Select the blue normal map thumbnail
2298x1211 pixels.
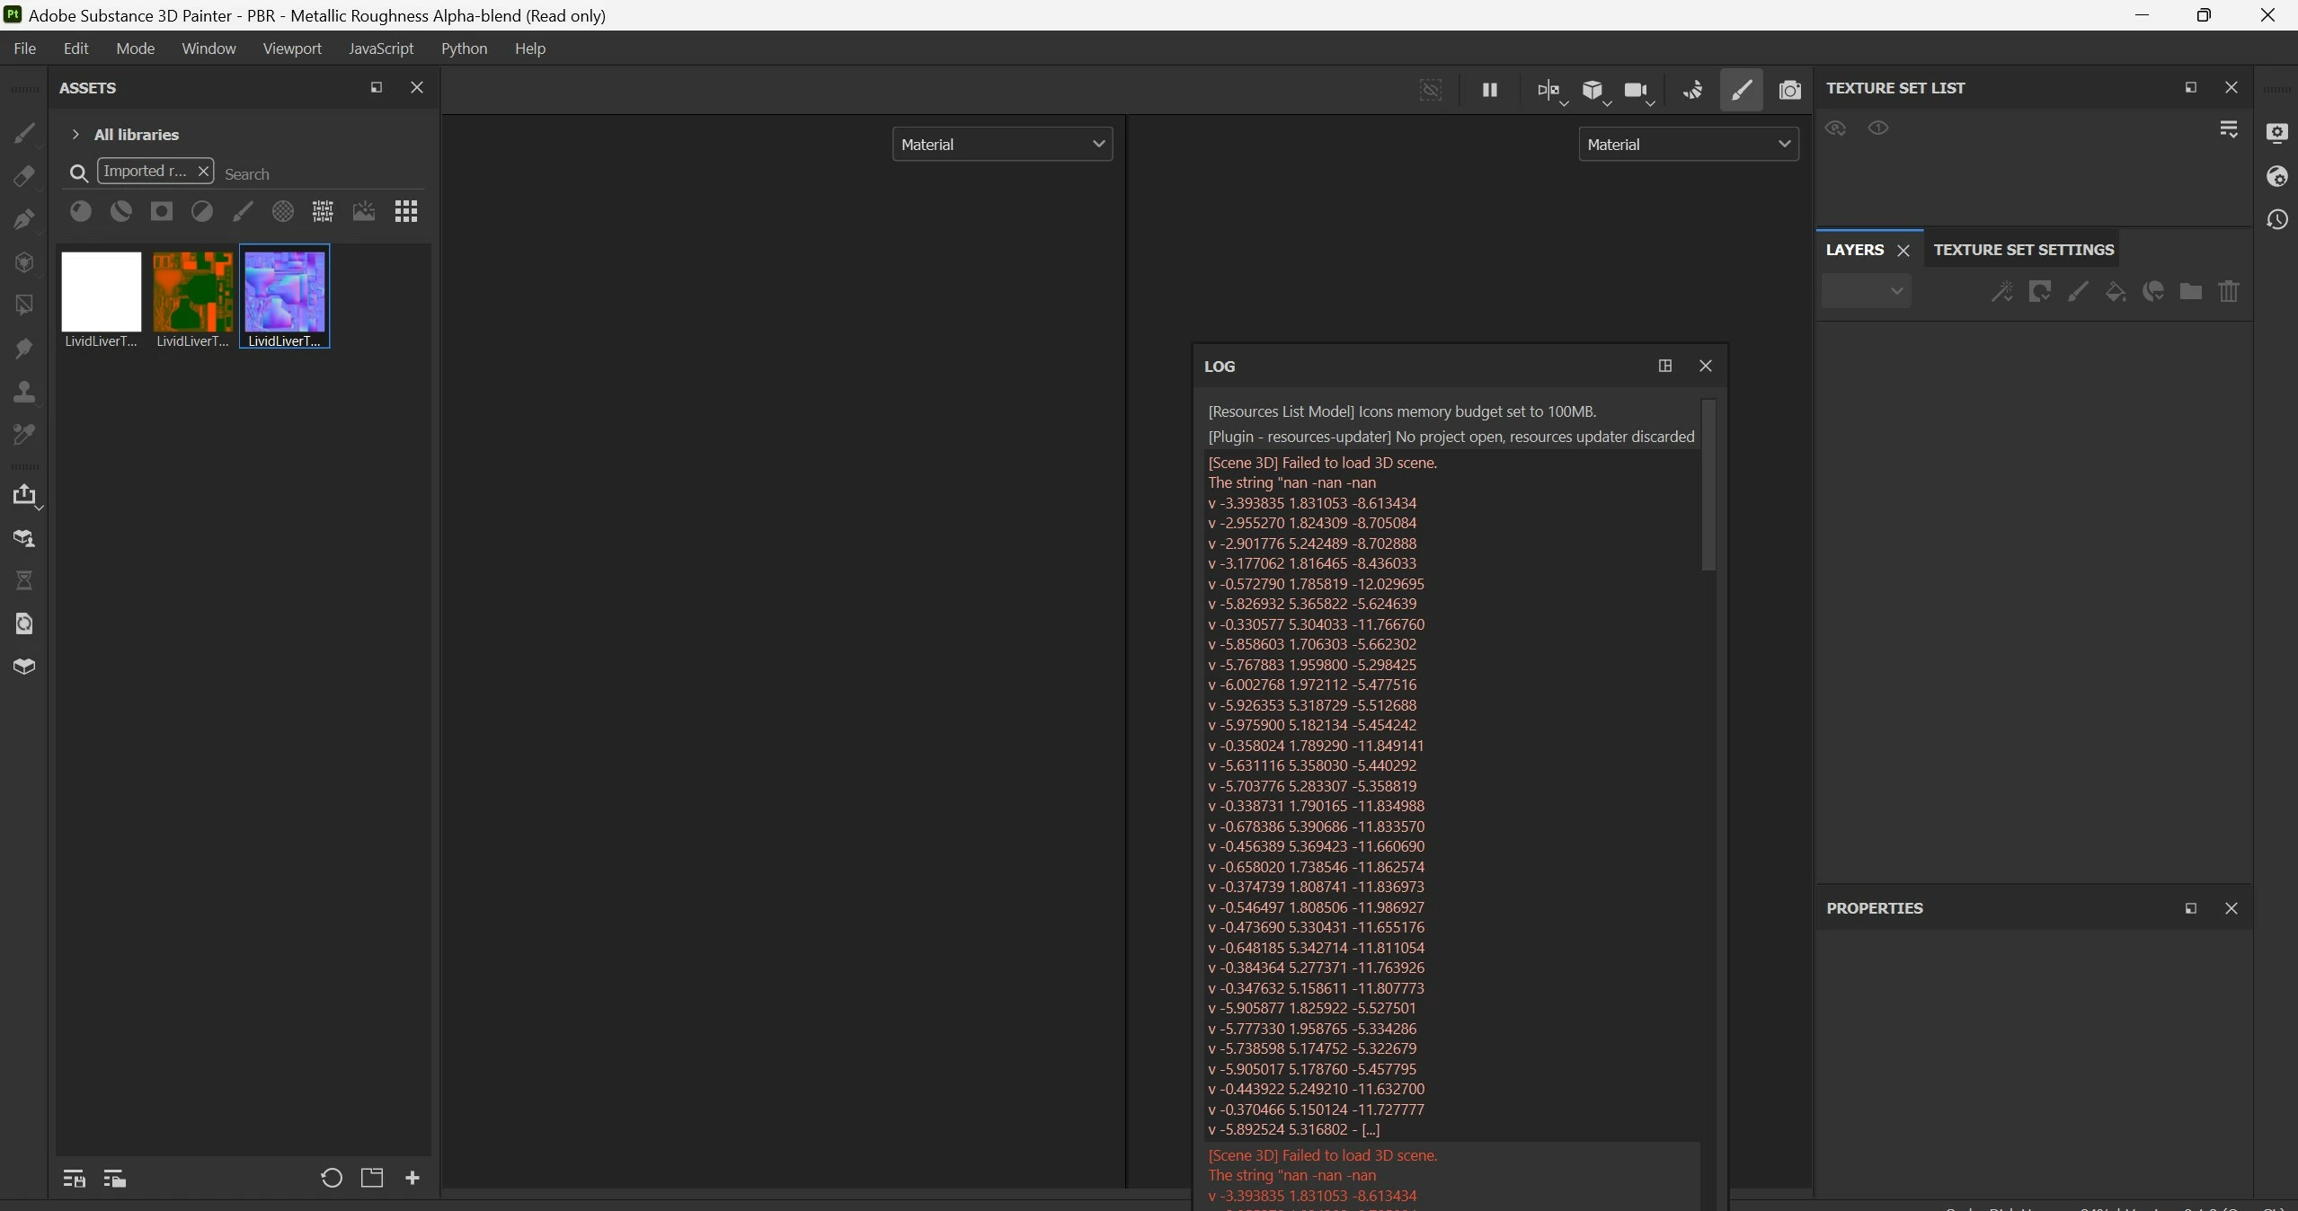(x=284, y=292)
